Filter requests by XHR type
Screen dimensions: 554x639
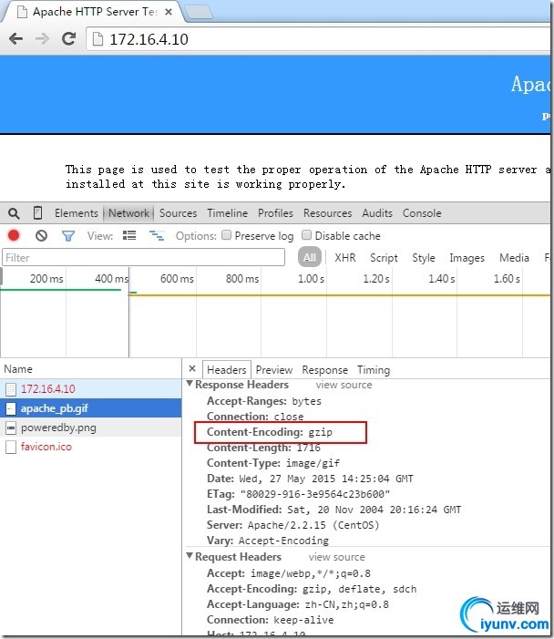(x=345, y=258)
